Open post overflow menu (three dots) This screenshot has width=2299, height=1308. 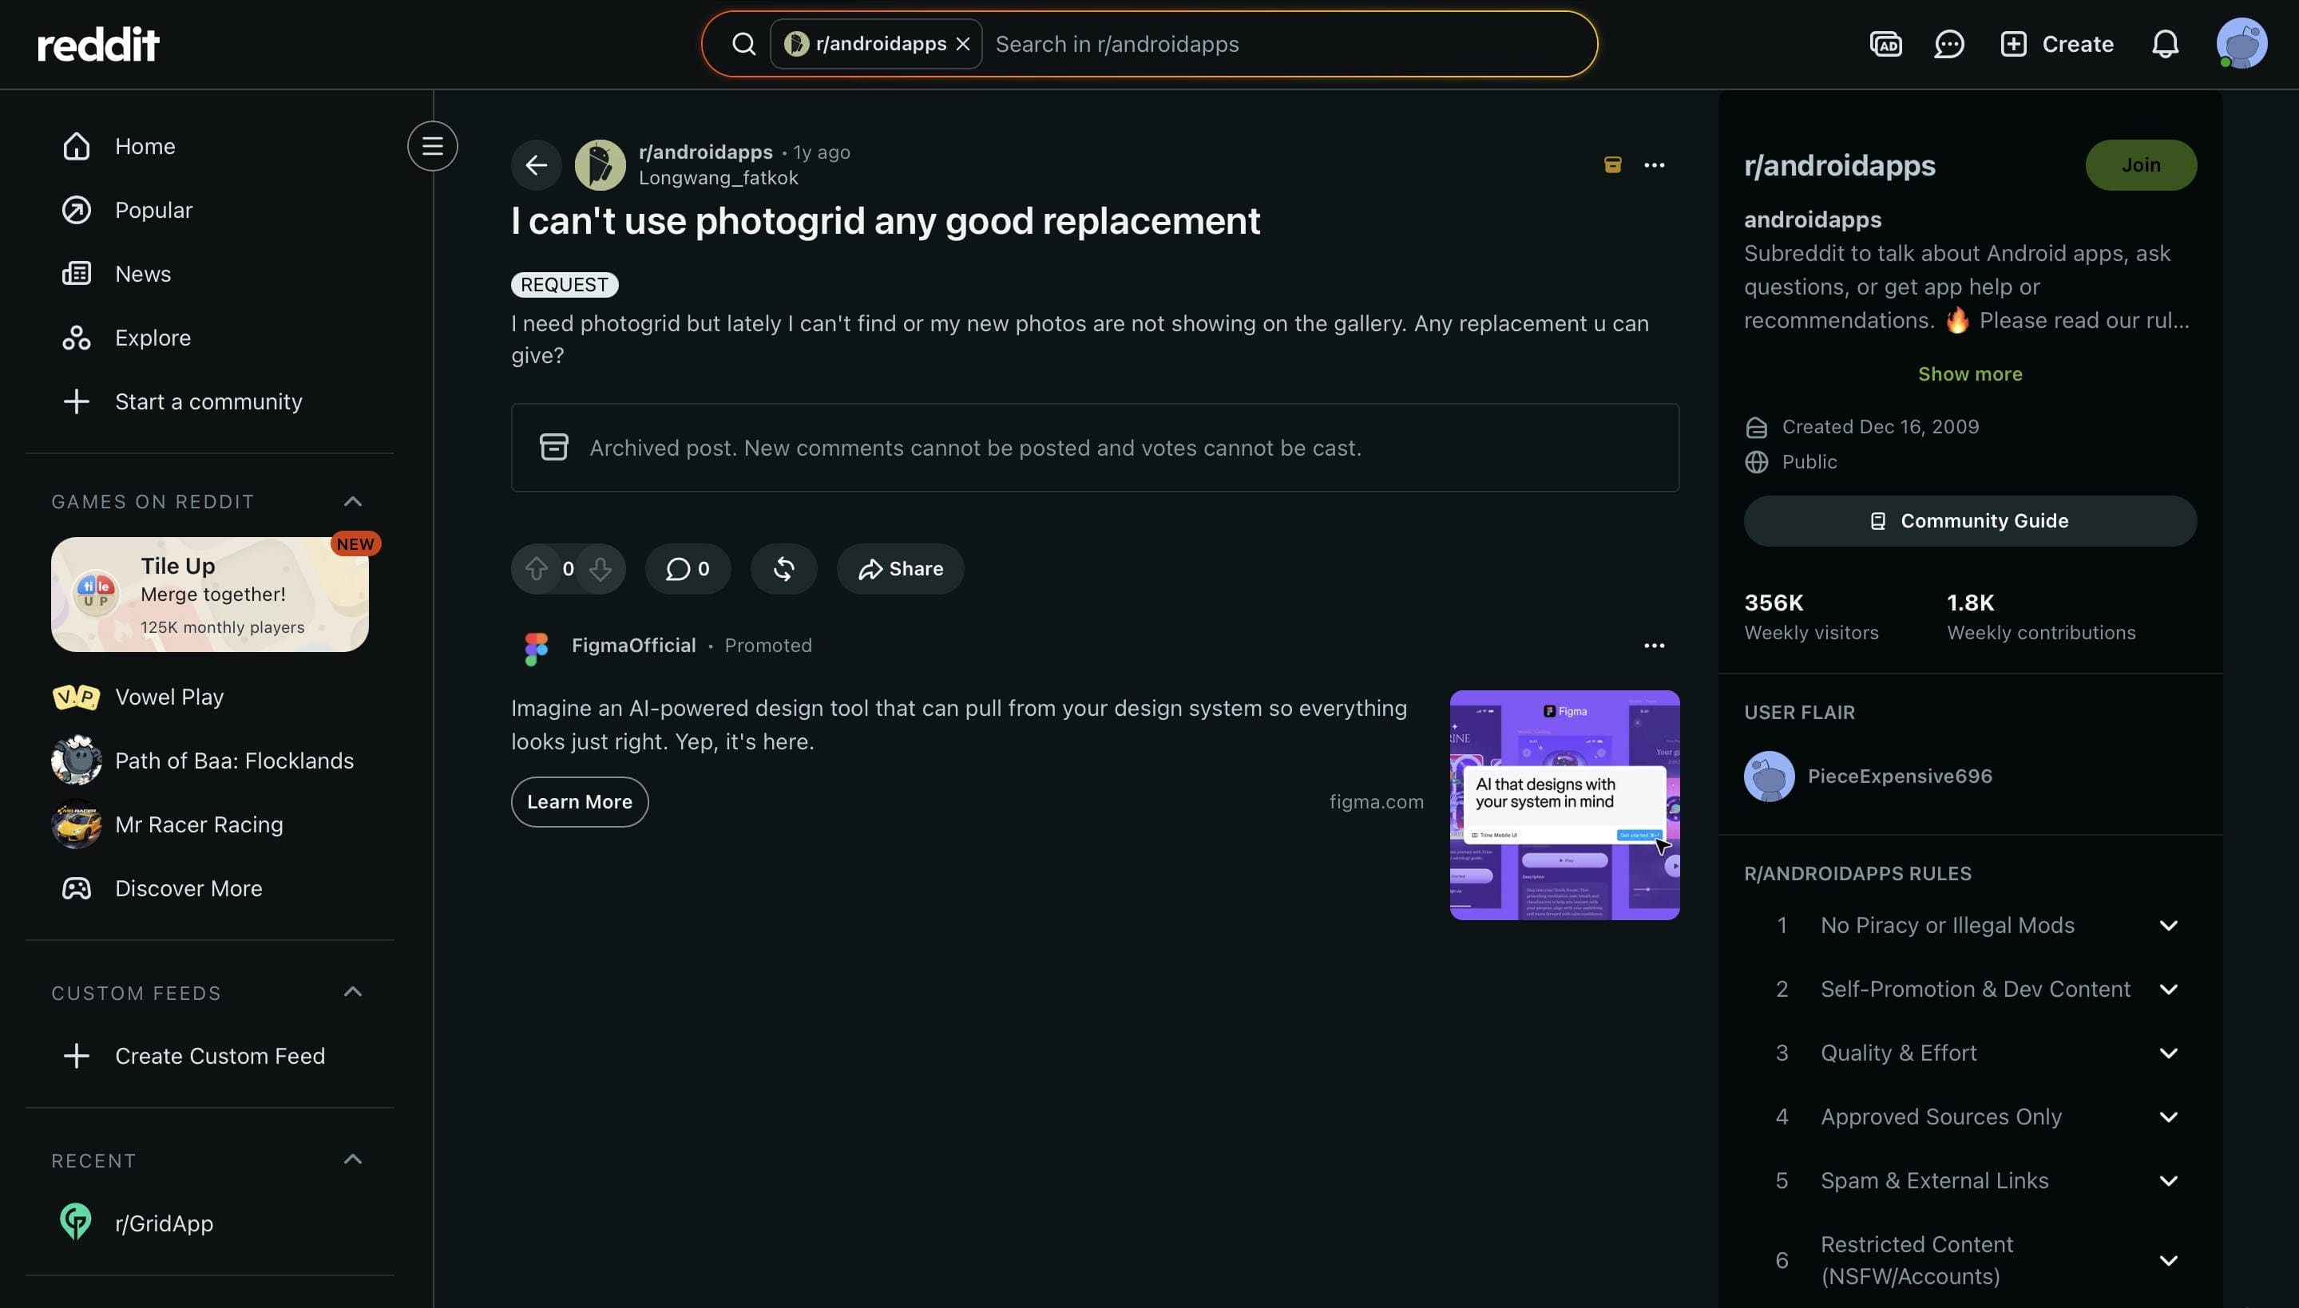[1654, 165]
